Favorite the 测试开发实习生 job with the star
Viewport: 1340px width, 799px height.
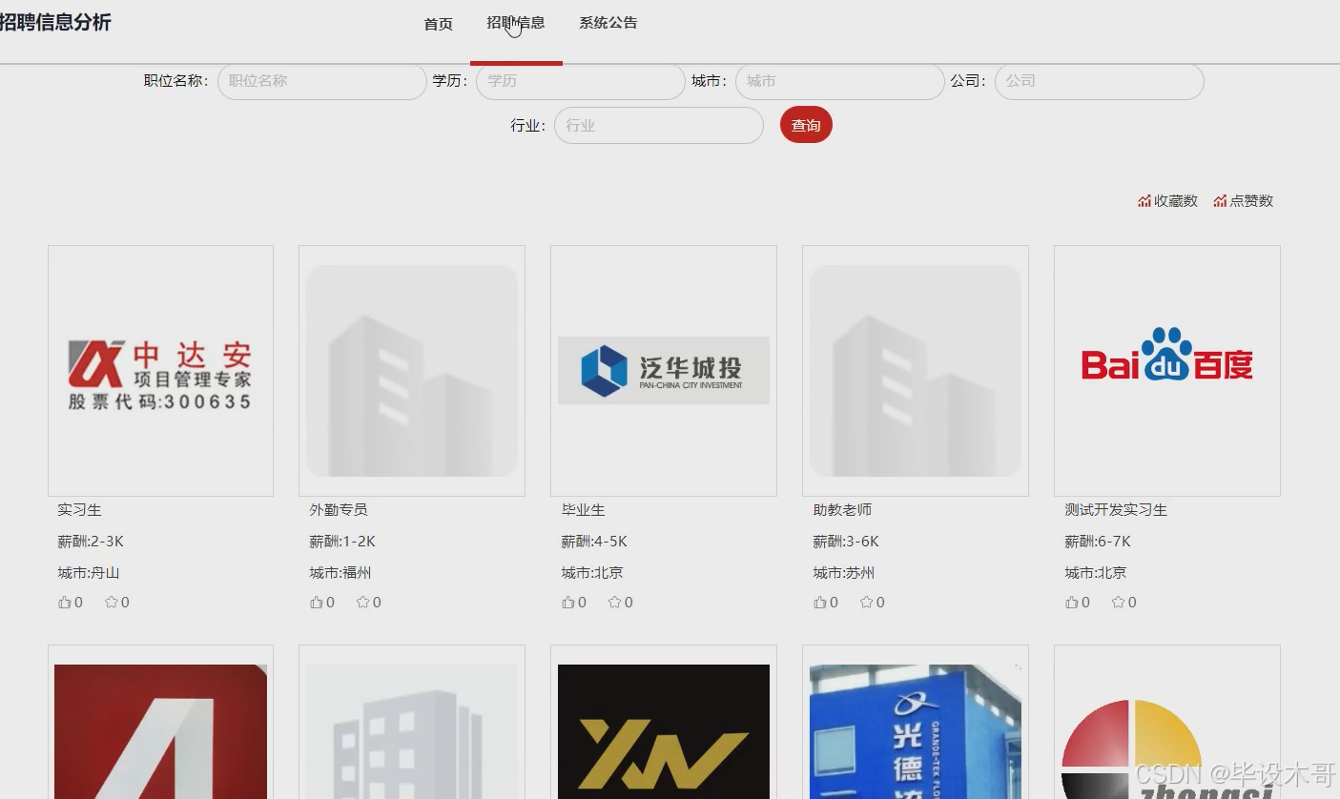(x=1119, y=603)
